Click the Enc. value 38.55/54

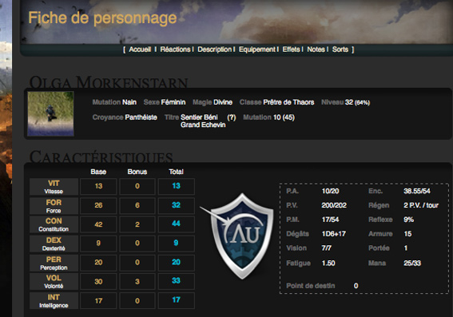[x=417, y=191]
